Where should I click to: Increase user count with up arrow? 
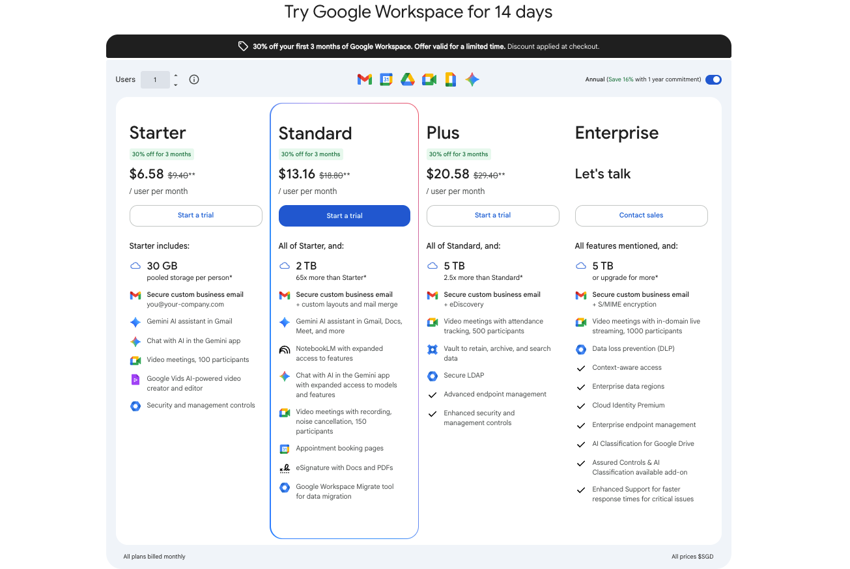tap(176, 75)
